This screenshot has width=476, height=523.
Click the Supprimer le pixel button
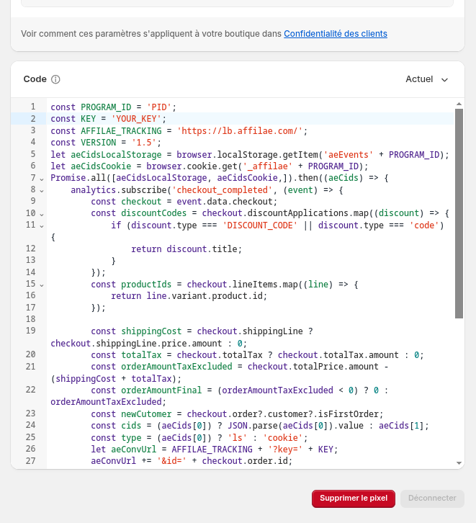click(x=354, y=499)
